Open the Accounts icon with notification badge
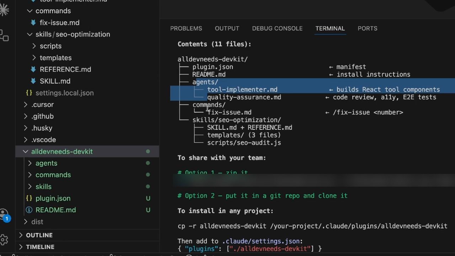This screenshot has width=455, height=256. click(x=4, y=215)
